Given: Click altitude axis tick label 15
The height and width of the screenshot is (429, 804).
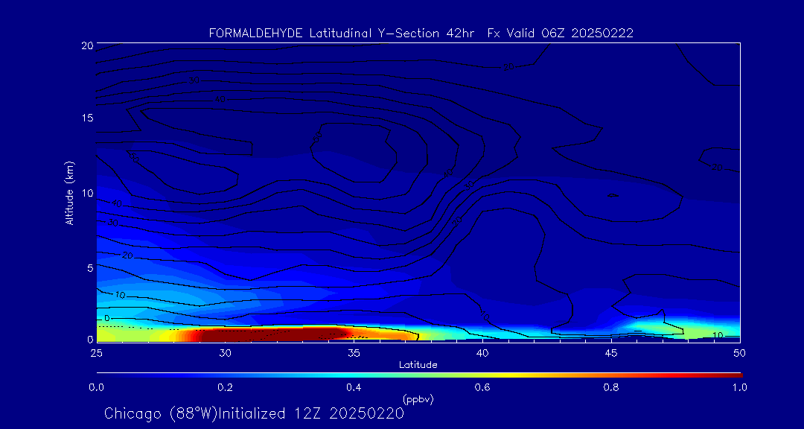Looking at the screenshot, I should pyautogui.click(x=86, y=118).
